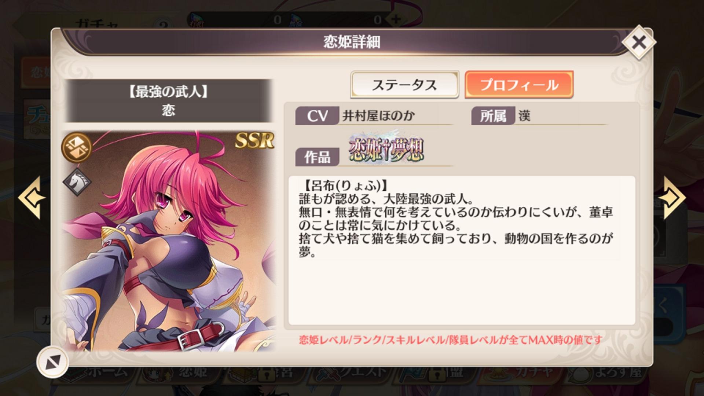Expand card art with fullscreen toggle icon
The image size is (704, 396).
[52, 362]
